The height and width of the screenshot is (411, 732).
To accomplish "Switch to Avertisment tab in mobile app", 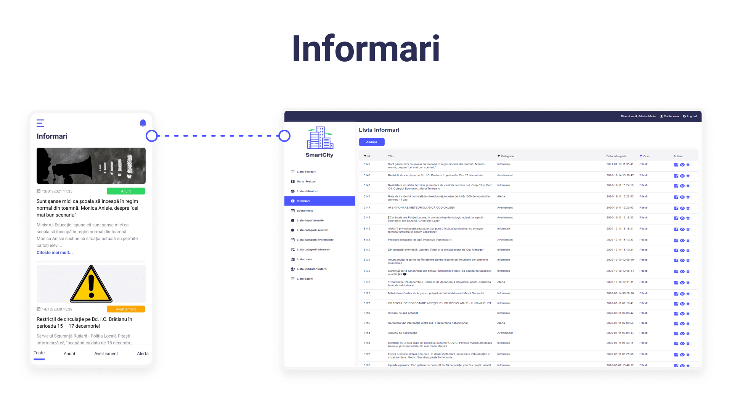I will (106, 354).
